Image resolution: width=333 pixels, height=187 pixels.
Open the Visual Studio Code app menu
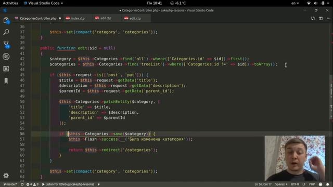click(x=44, y=3)
